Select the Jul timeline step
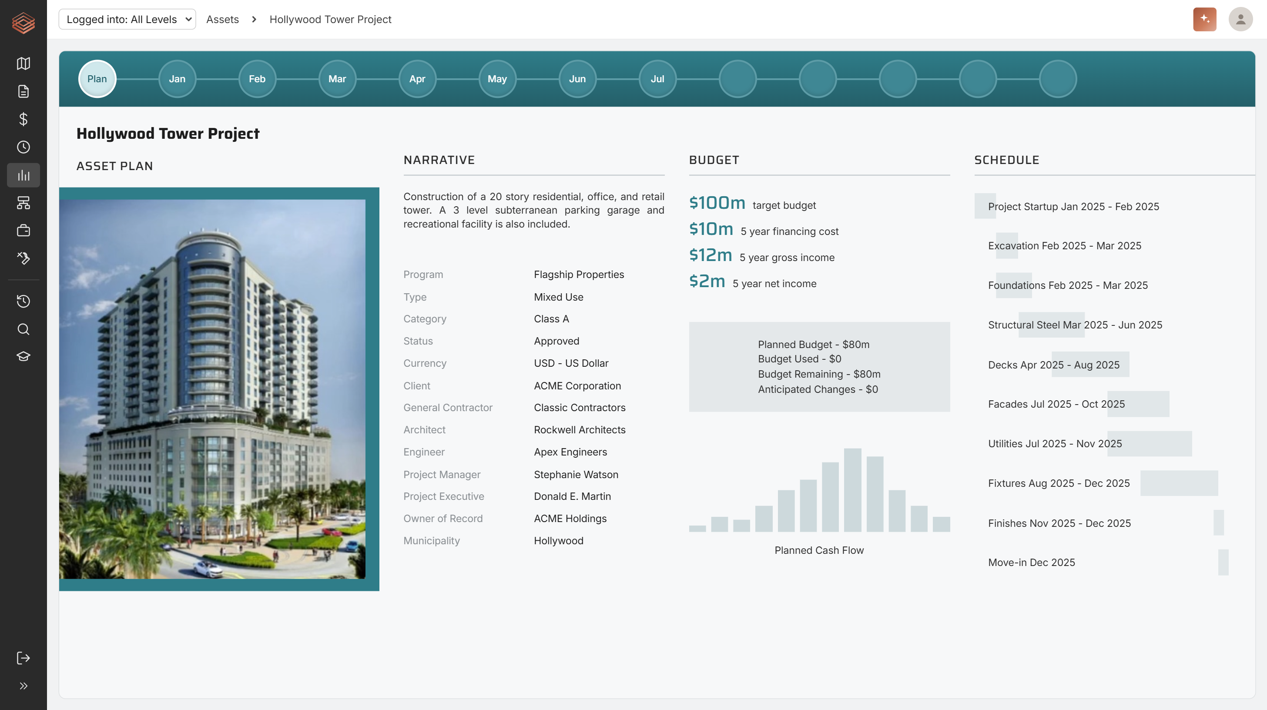This screenshot has height=710, width=1267. [657, 79]
